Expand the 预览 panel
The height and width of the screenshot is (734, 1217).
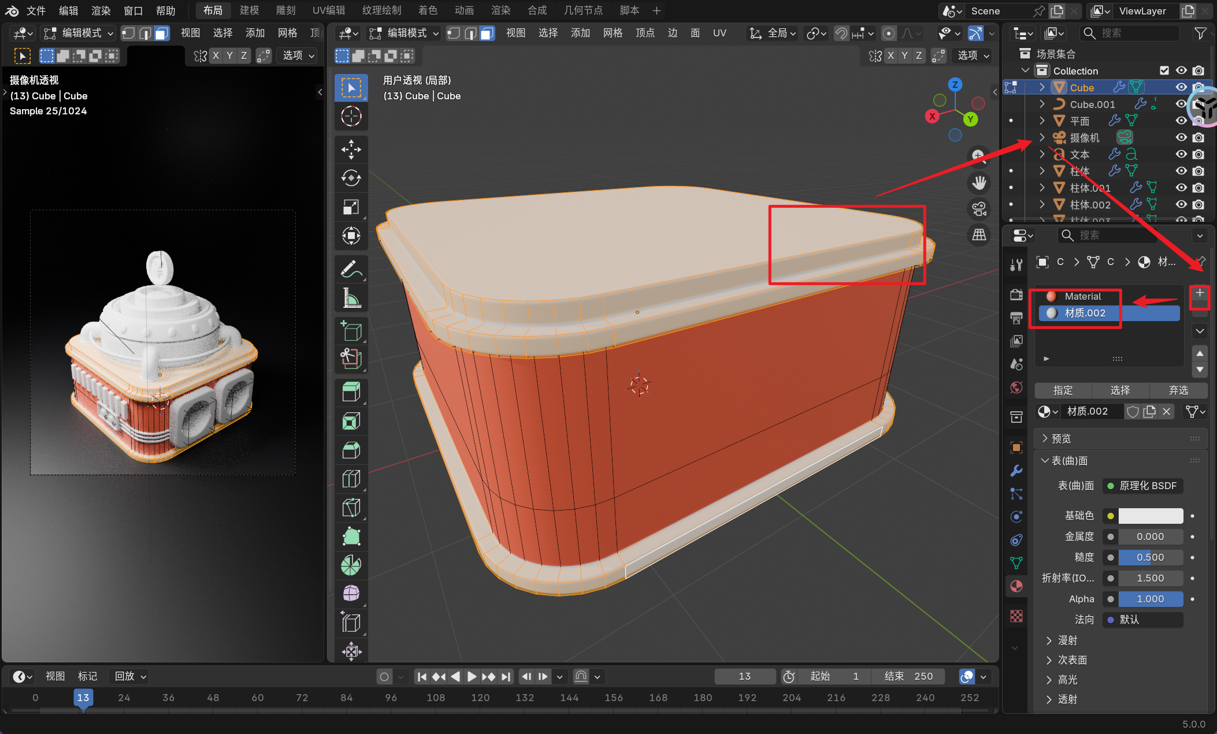point(1060,438)
